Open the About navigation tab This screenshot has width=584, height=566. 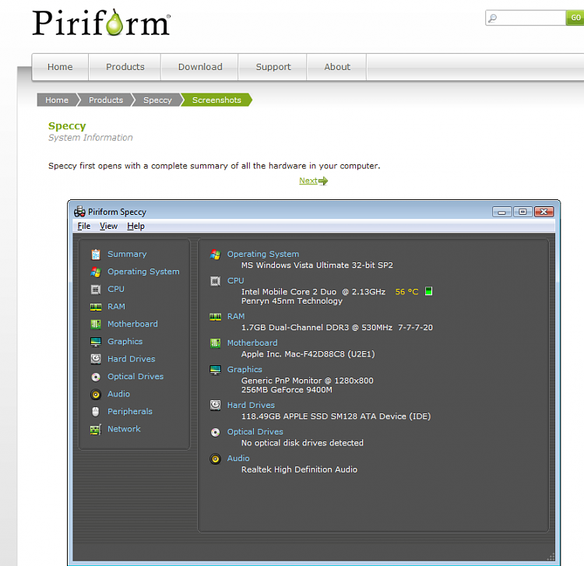pyautogui.click(x=337, y=67)
